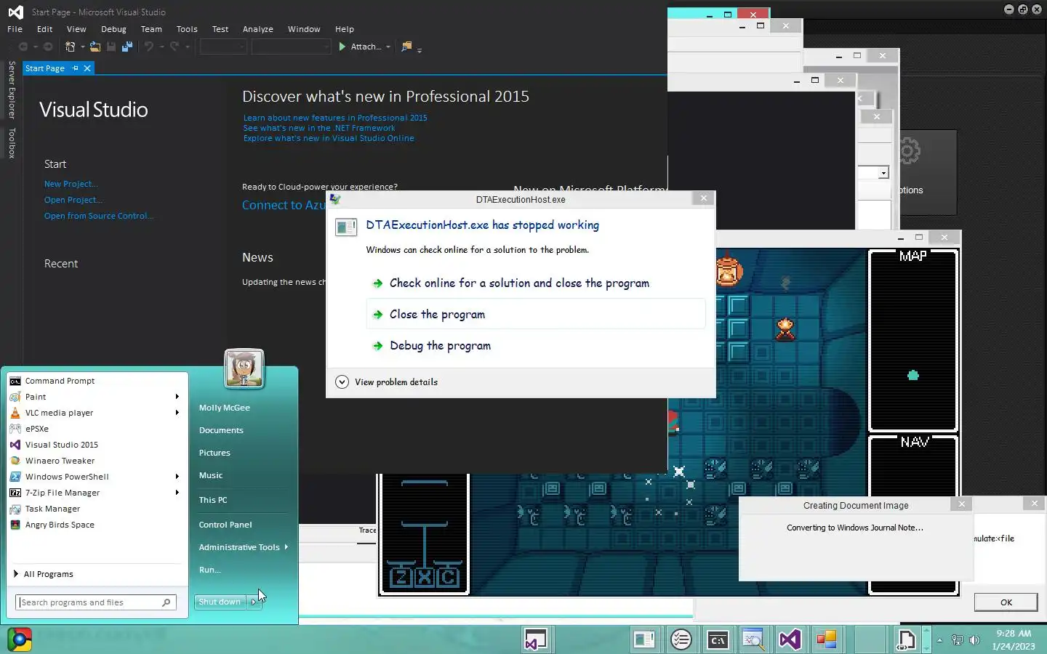Click Learn about new features in Professional 2015
The height and width of the screenshot is (654, 1047).
[x=335, y=118]
